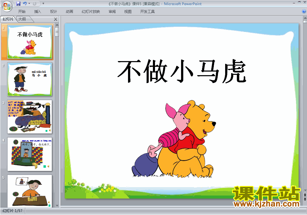This screenshot has height=215, width=307.
Task: Click thumbnail pane scroll up arrow
Action: [x=57, y=25]
